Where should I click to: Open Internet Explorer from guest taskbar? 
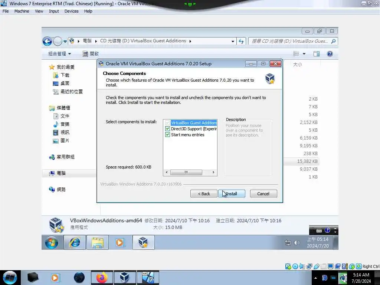click(75, 242)
